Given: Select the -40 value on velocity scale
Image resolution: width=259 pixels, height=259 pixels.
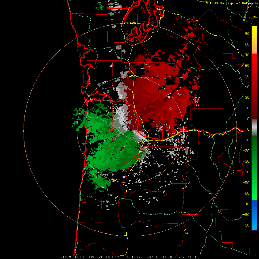Looking at the screenshot, I should click(246, 172).
